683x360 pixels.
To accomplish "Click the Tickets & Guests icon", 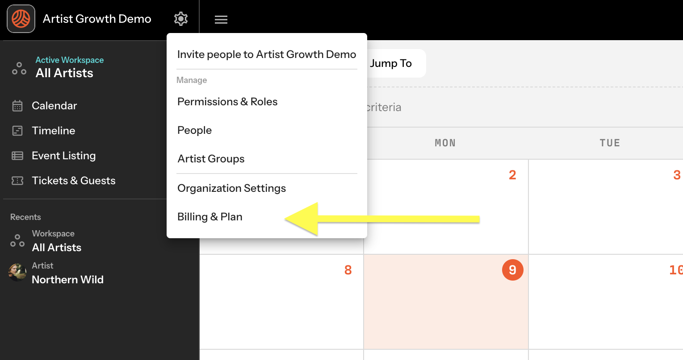I will [x=17, y=181].
